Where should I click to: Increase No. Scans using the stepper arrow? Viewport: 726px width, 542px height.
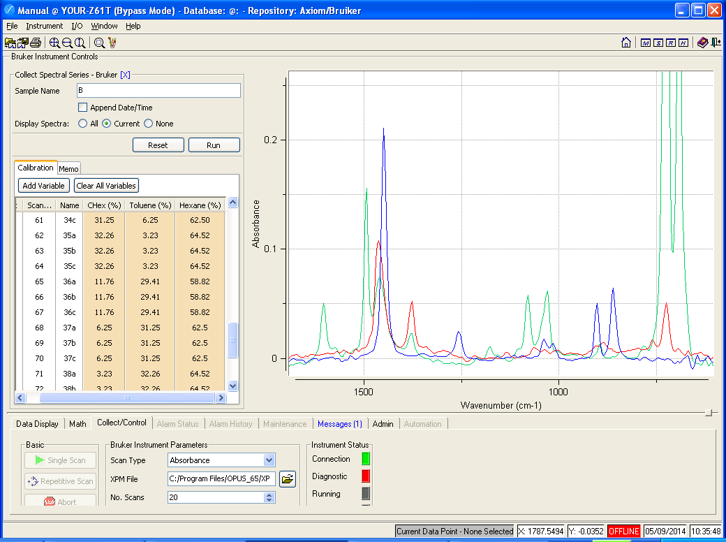tap(270, 495)
